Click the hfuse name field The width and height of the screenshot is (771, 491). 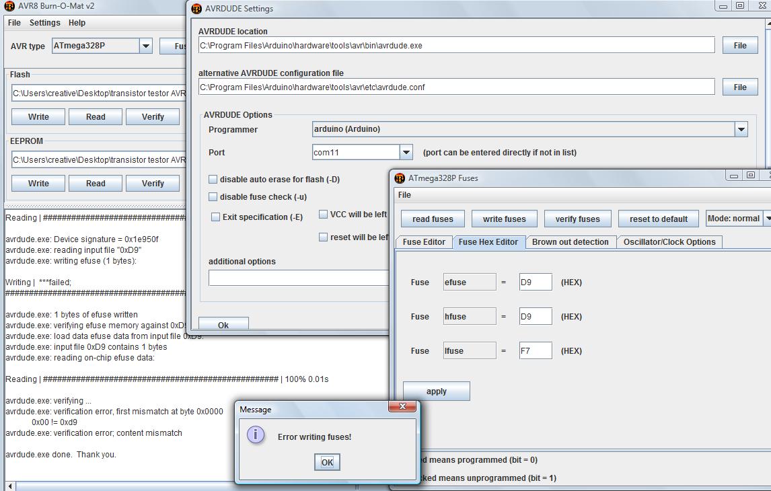(470, 317)
